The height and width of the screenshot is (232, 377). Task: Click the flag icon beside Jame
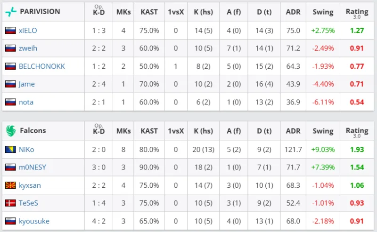click(x=10, y=84)
